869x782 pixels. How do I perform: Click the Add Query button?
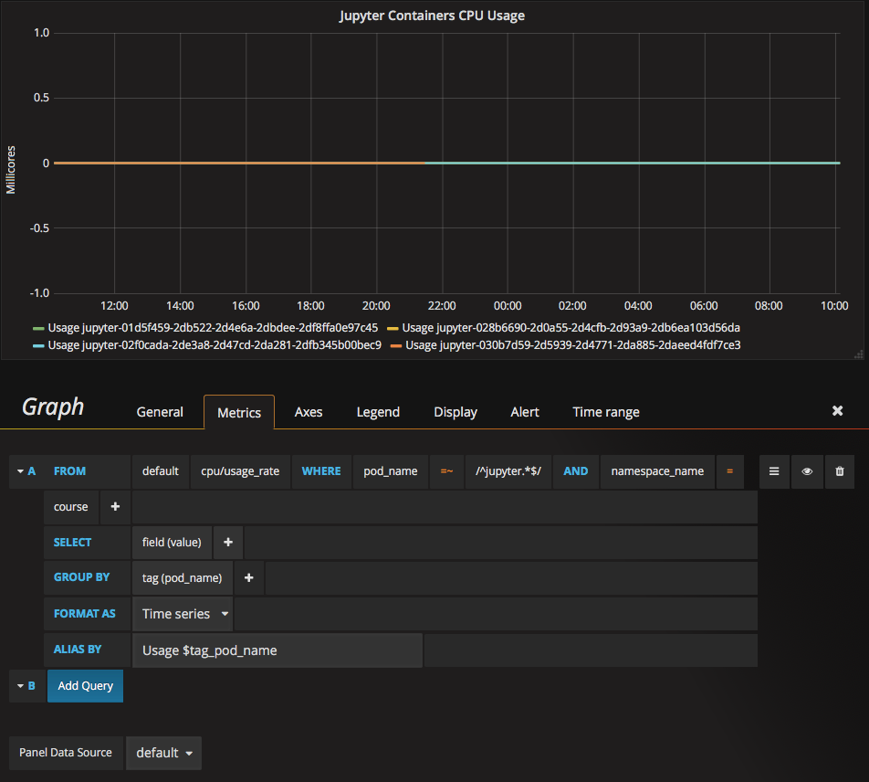point(86,686)
